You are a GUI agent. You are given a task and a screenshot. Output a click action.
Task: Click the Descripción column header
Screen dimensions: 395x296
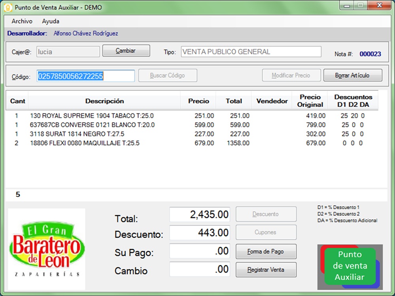[x=104, y=101]
